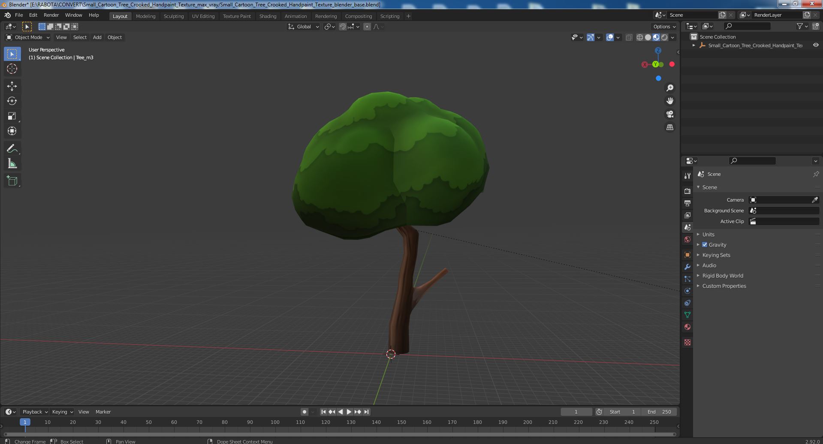Select the Add Cube tool
823x444 pixels.
(12, 181)
